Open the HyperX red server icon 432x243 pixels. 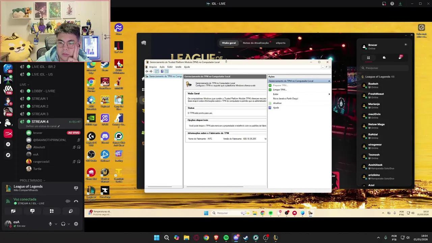click(8, 134)
